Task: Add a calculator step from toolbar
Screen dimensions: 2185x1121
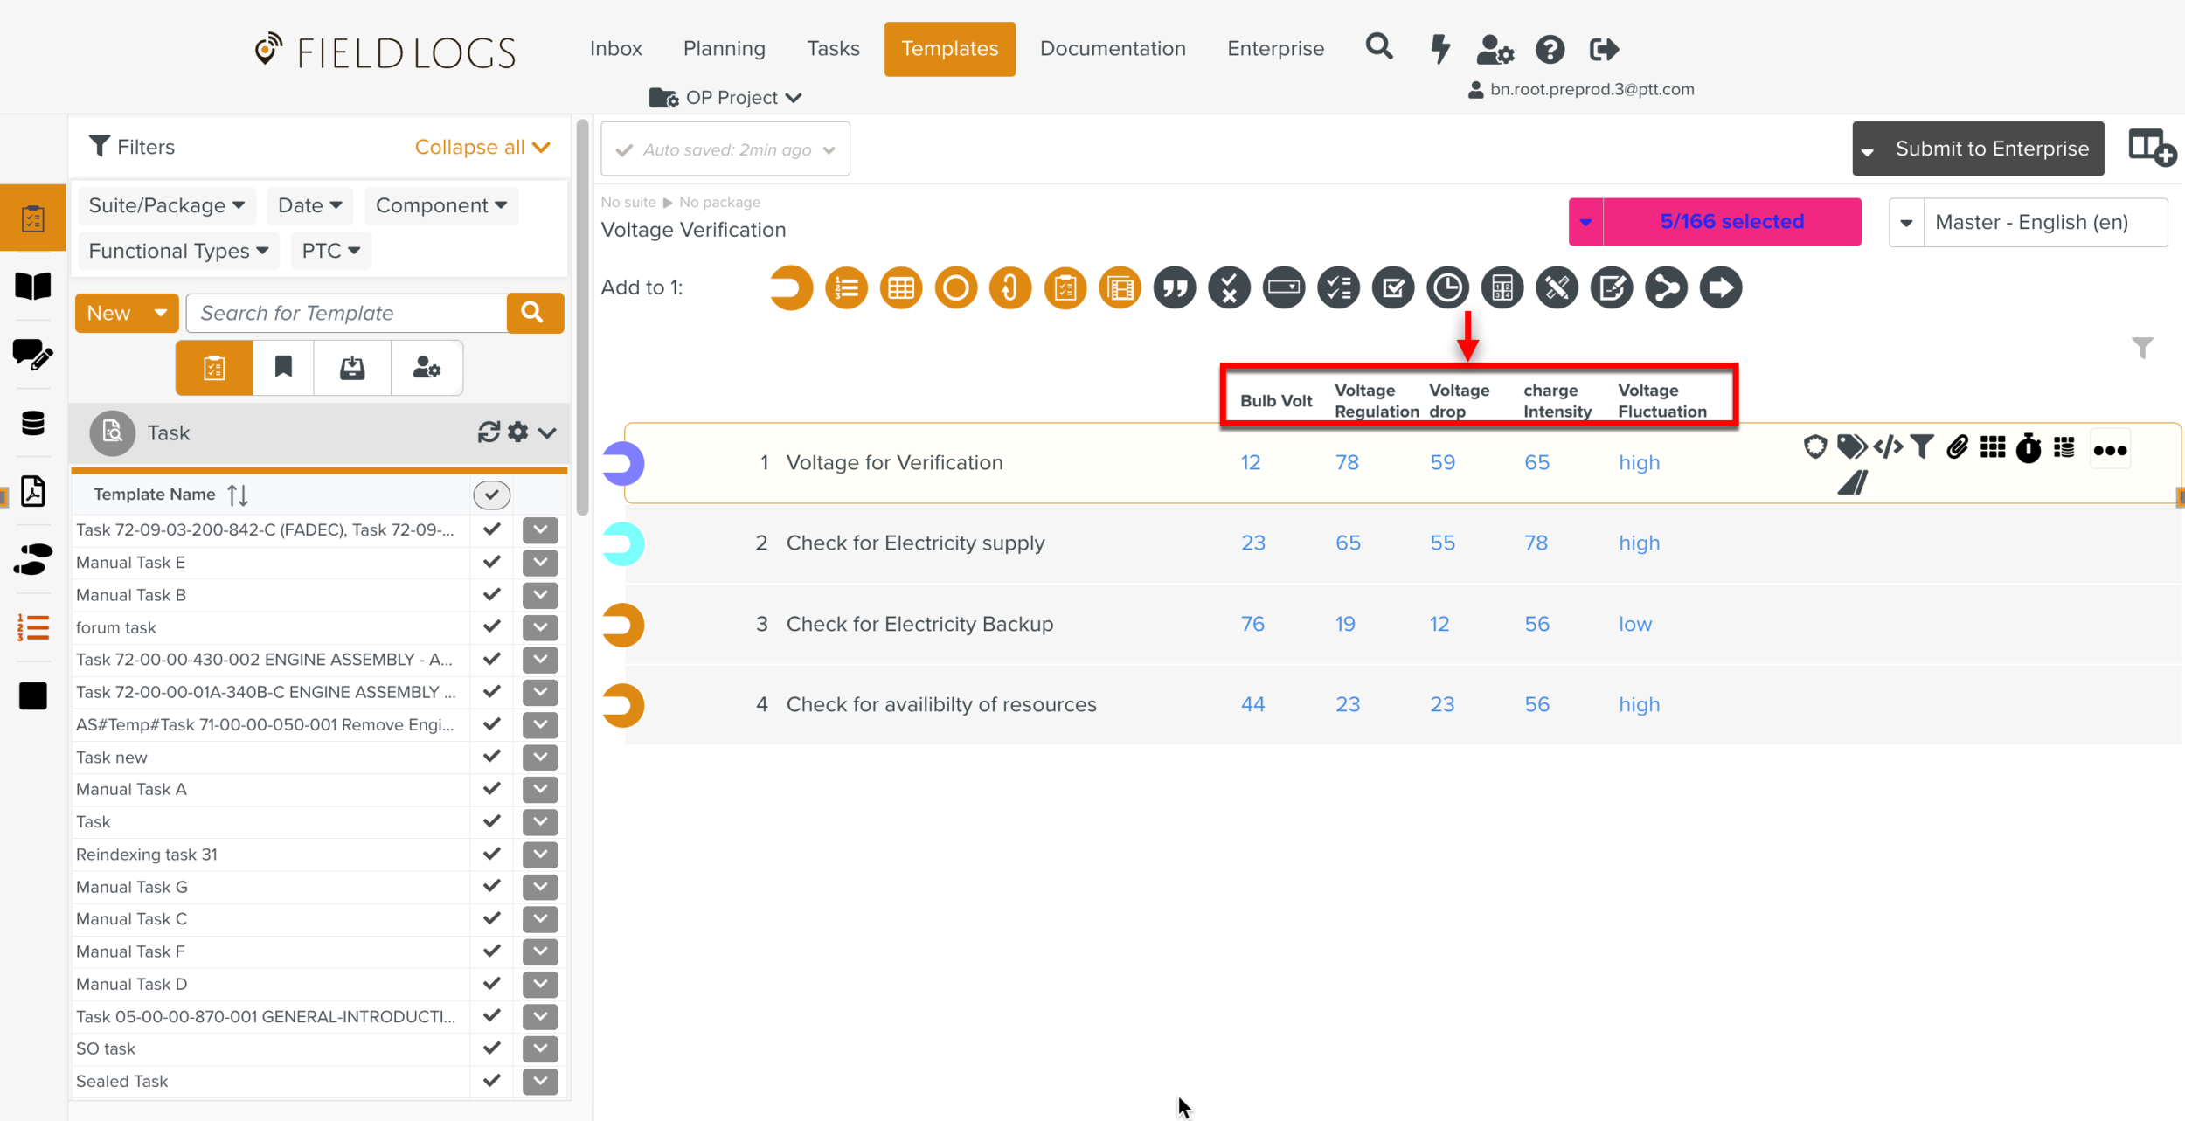Action: tap(1502, 288)
